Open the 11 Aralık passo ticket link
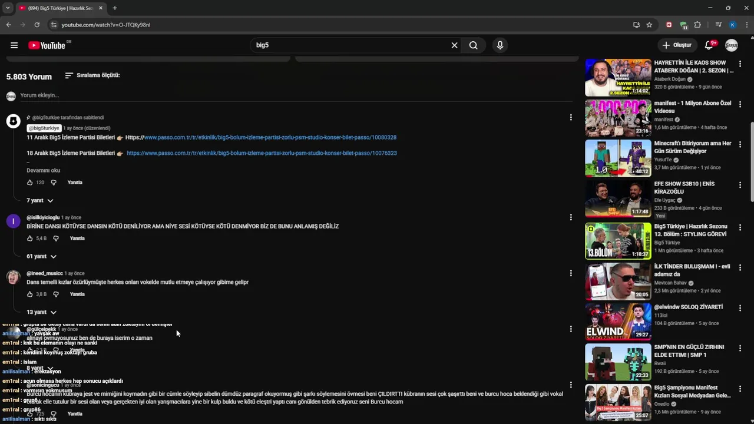Image resolution: width=754 pixels, height=424 pixels. tap(270, 138)
